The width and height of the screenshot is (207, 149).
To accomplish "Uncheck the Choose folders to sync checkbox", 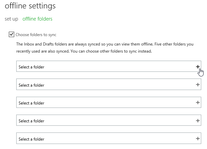I will [12, 34].
